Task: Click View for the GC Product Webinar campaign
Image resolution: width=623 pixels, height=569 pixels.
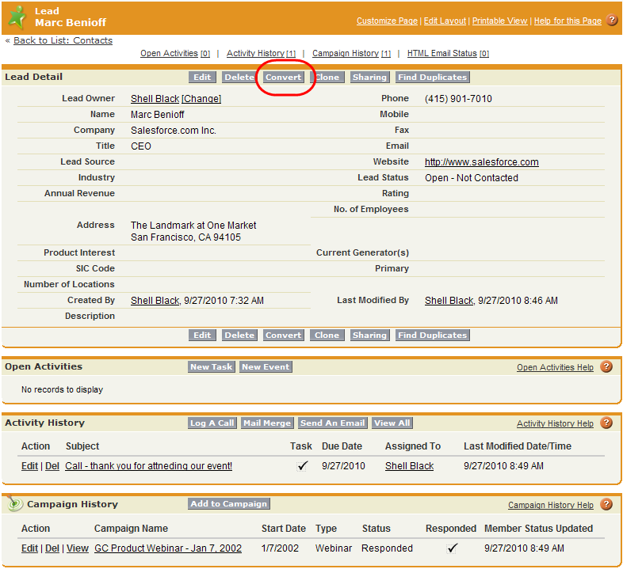Action: pyautogui.click(x=78, y=548)
